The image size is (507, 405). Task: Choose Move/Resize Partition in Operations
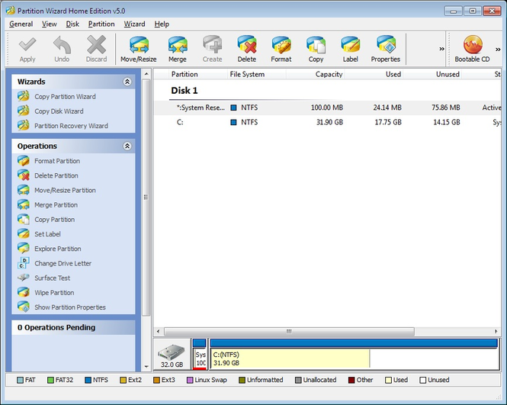[x=65, y=190]
